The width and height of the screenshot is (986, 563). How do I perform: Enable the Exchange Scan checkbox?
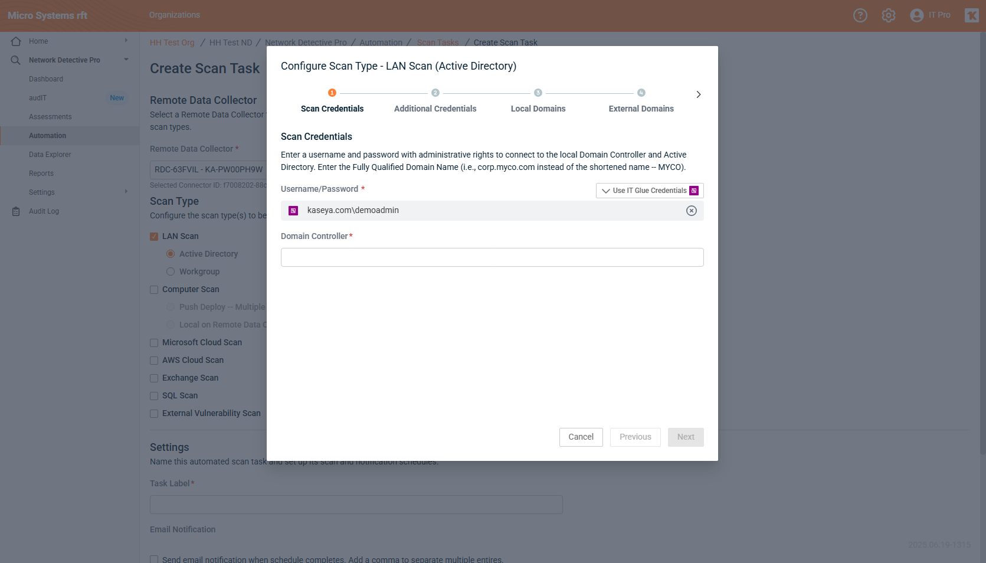click(x=154, y=378)
